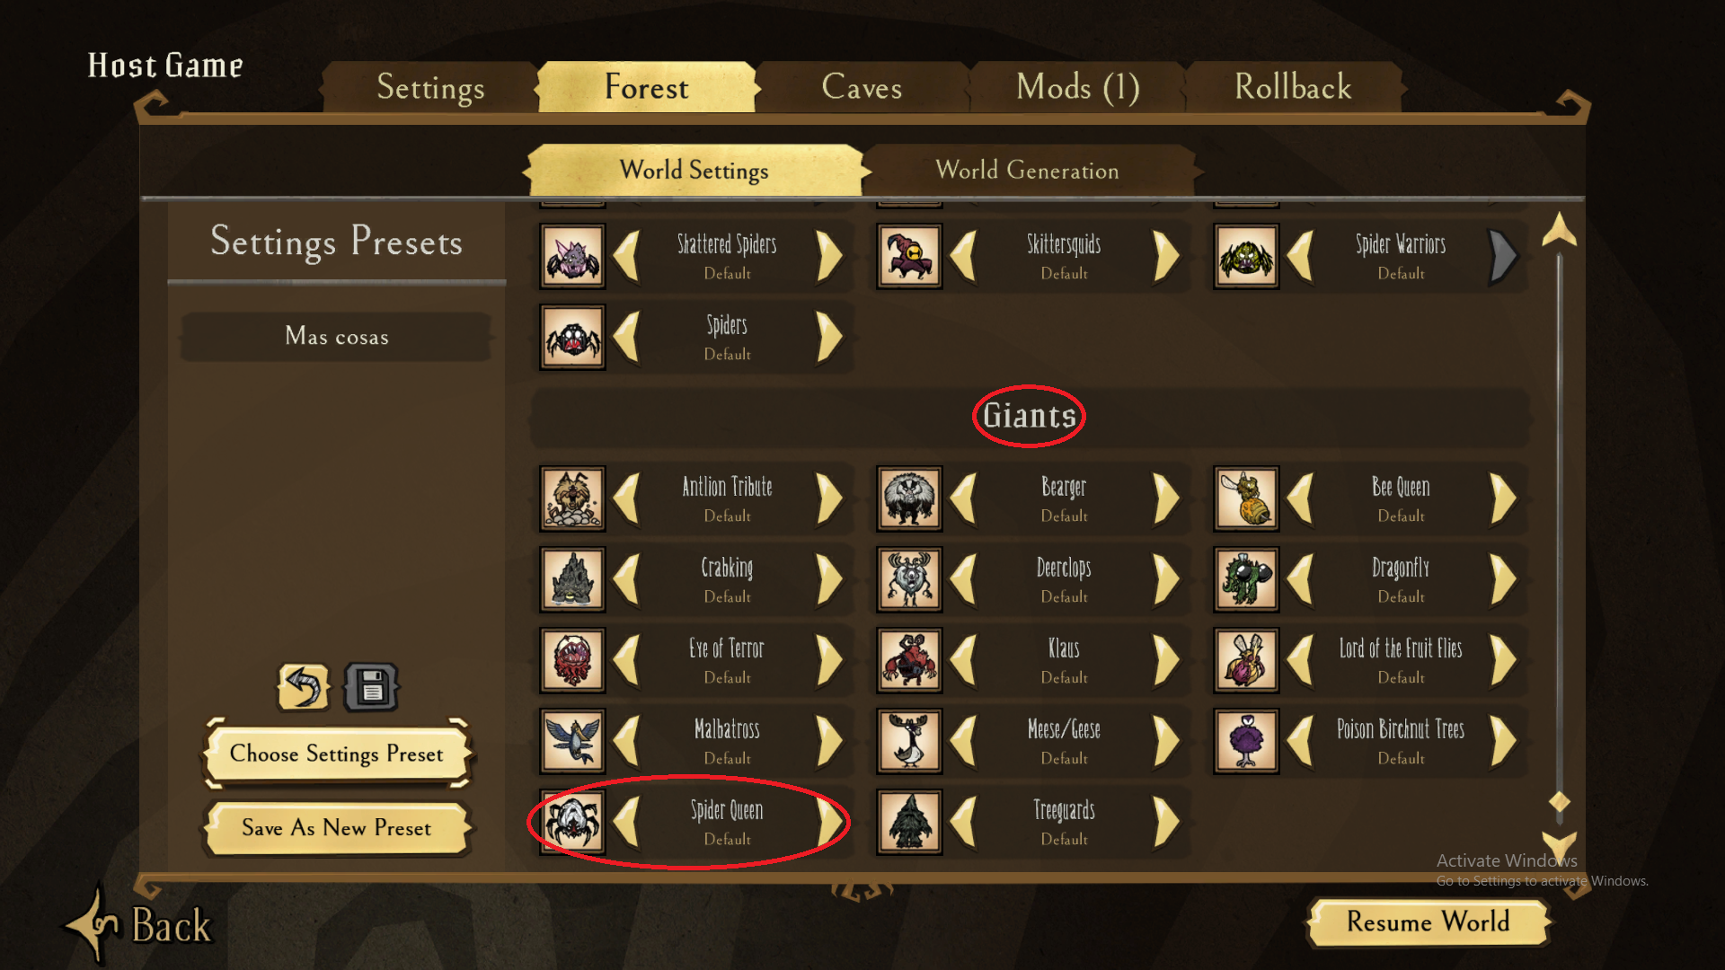Click the Bee Queen portrait icon
Image resolution: width=1725 pixels, height=970 pixels.
[x=1246, y=498]
